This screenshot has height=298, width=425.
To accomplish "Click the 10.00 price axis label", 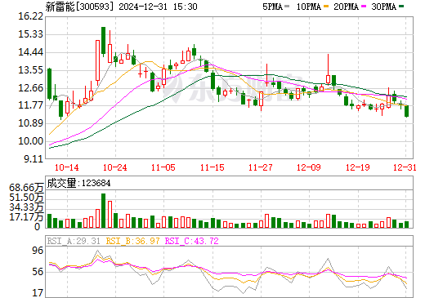I will click(31, 141).
